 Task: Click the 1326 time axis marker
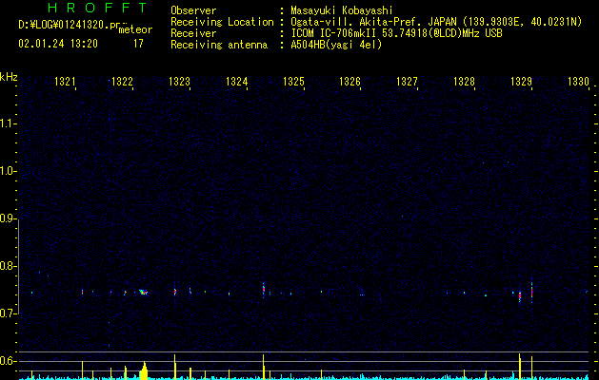(349, 81)
